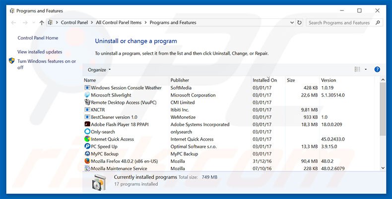Click the Only-search program icon
Viewport: 392px width, 199px height.
tap(87, 131)
